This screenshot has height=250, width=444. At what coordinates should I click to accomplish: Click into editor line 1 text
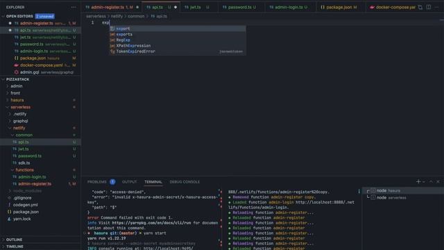coord(105,22)
